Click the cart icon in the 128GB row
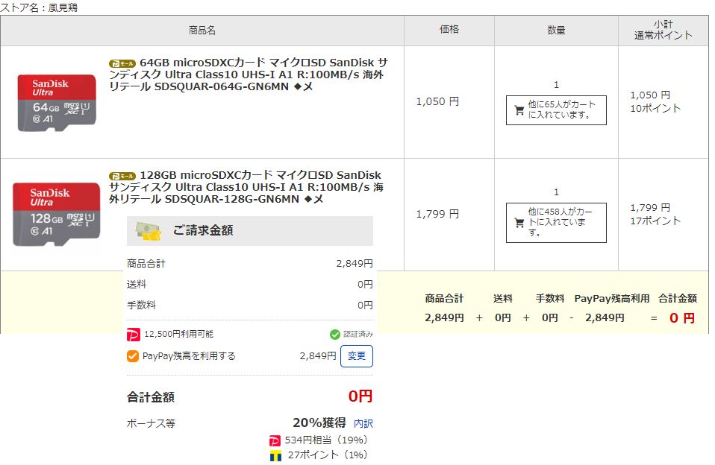Image resolution: width=715 pixels, height=465 pixels. (519, 223)
